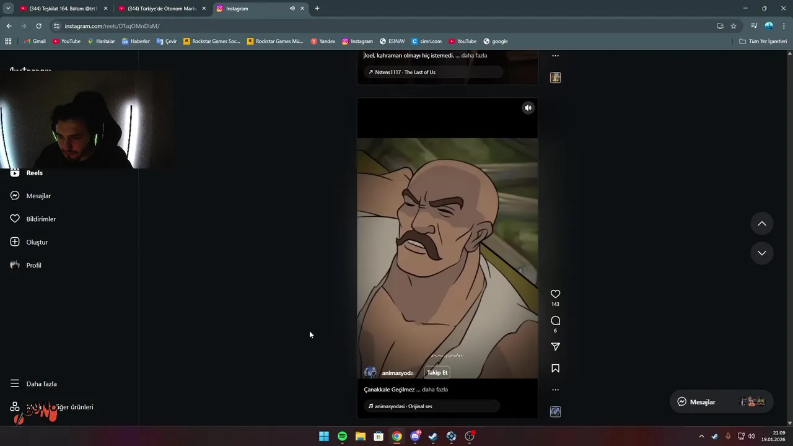793x446 pixels.
Task: Open the Haritalar bookmark
Action: click(101, 42)
